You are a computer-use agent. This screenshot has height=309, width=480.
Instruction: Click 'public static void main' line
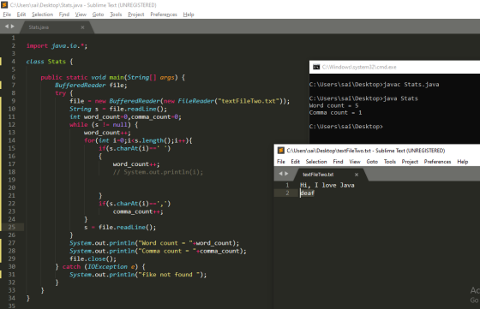coord(112,77)
